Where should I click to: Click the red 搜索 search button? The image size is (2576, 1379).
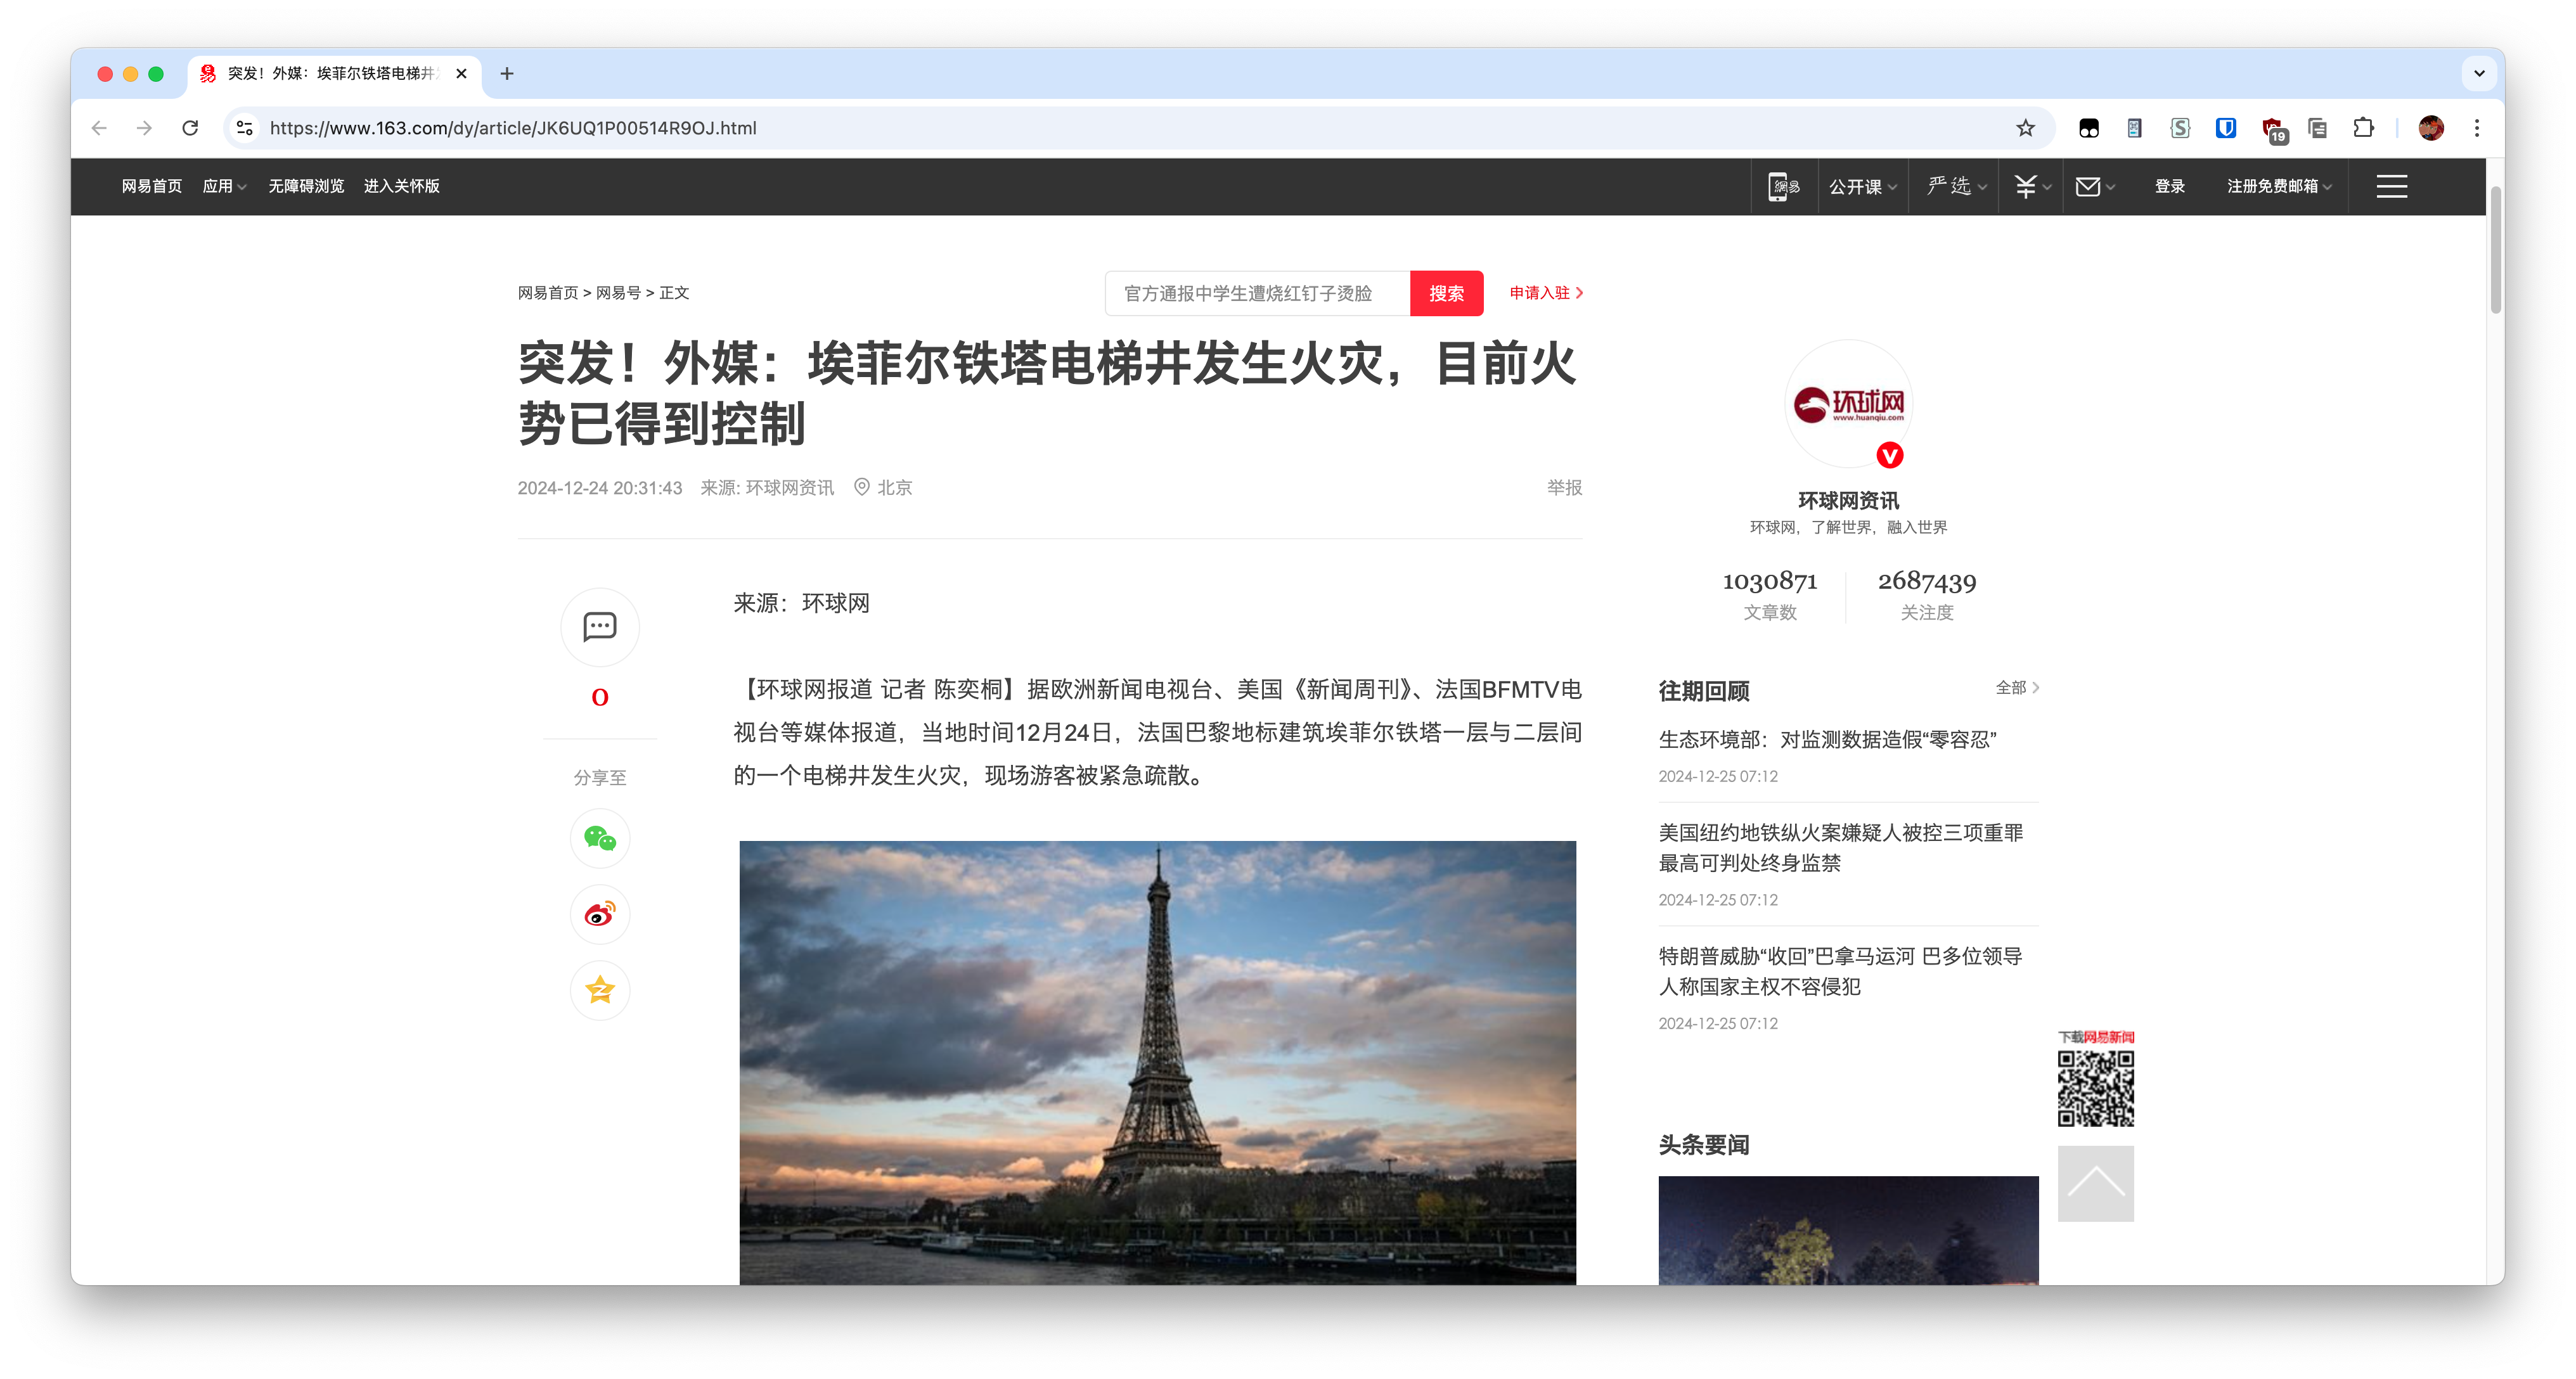click(x=1446, y=293)
